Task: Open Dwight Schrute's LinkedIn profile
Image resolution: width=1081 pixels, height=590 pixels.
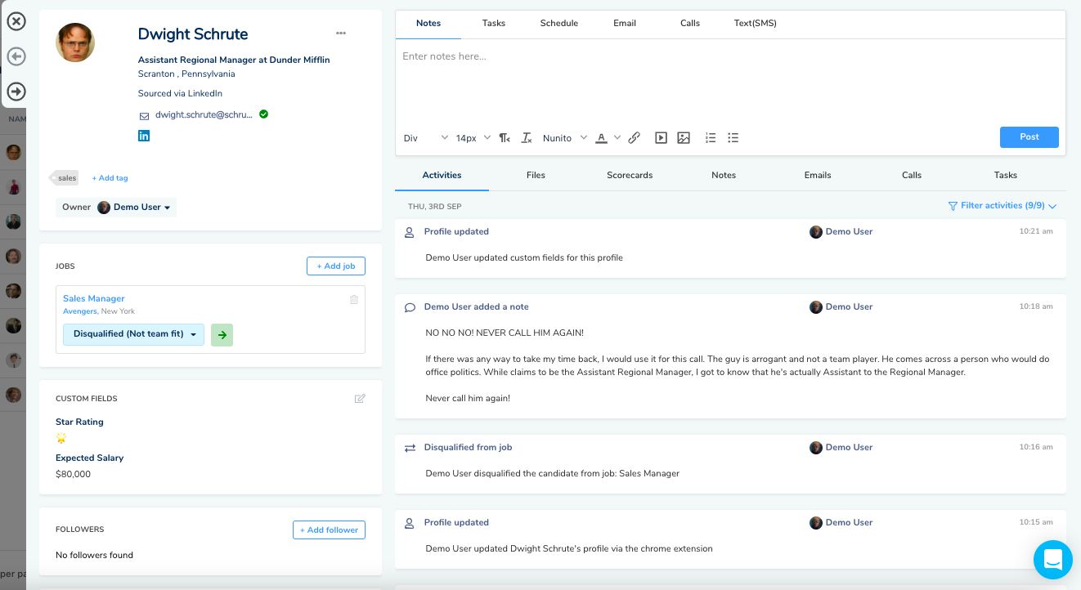Action: (x=144, y=135)
